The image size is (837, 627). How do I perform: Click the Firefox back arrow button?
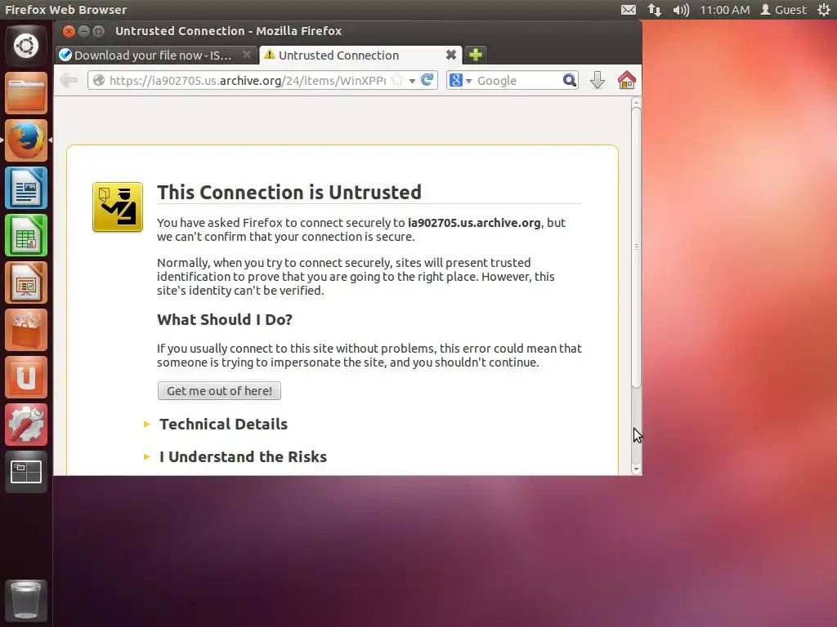pos(69,81)
